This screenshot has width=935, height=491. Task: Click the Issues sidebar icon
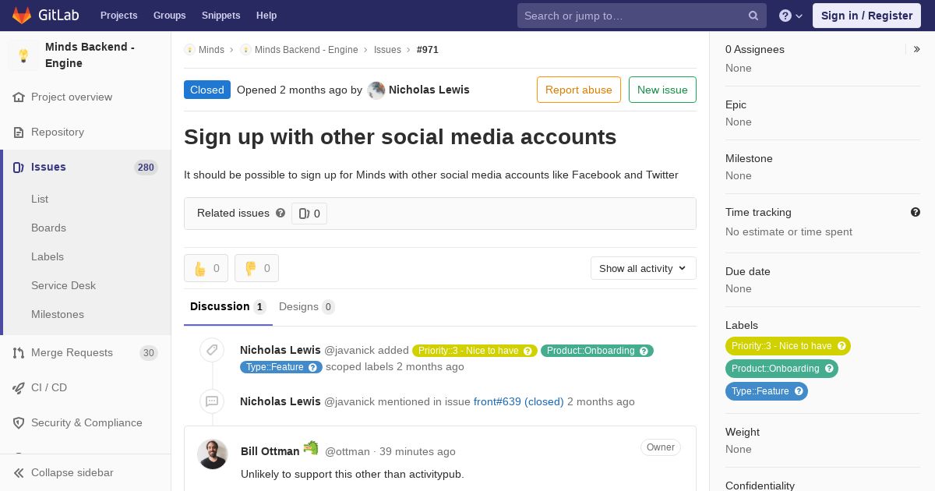(x=19, y=168)
